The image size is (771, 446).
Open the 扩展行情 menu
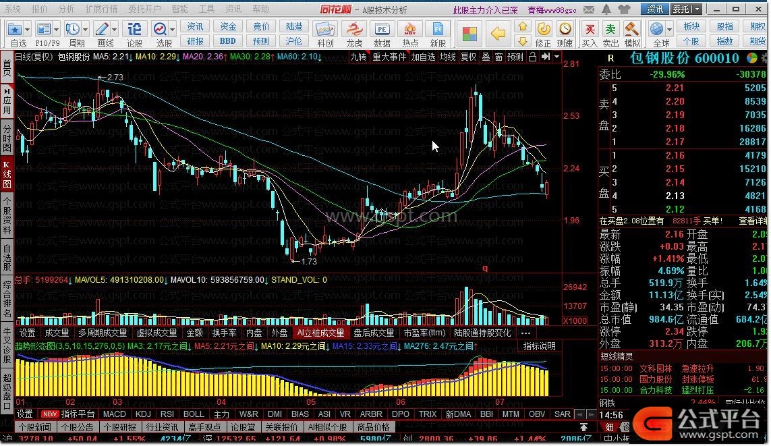click(101, 9)
